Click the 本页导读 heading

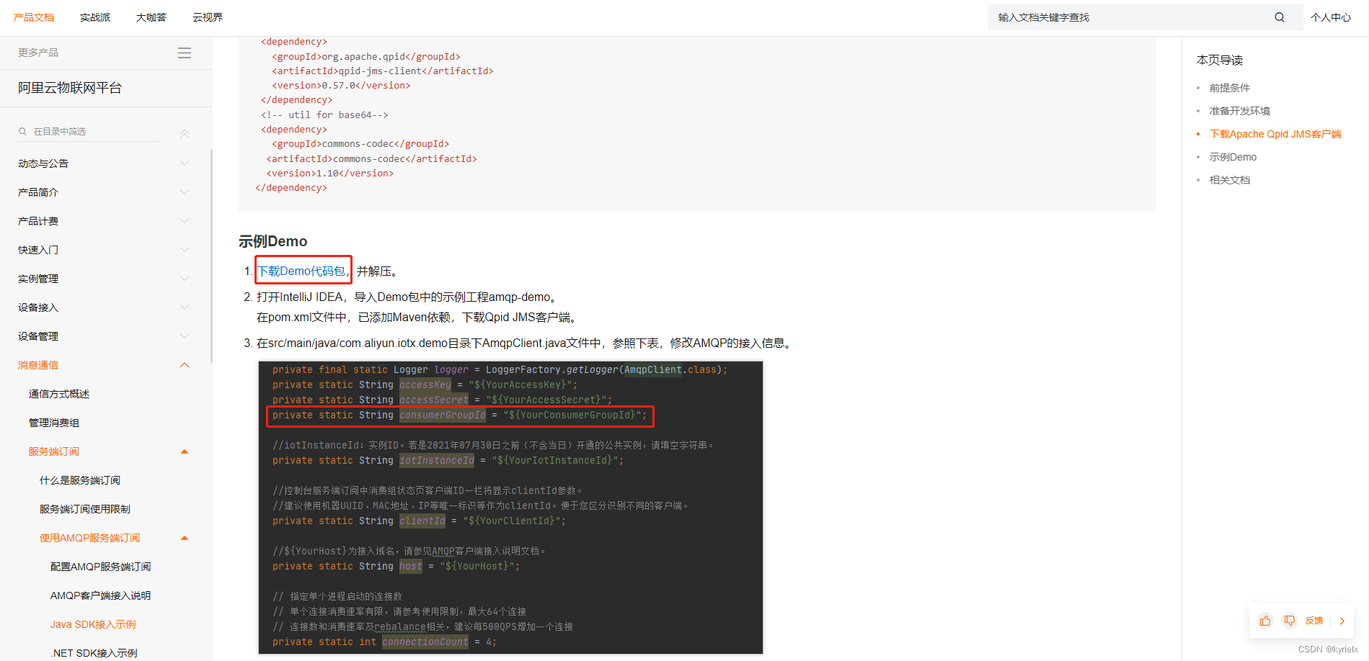pos(1220,60)
